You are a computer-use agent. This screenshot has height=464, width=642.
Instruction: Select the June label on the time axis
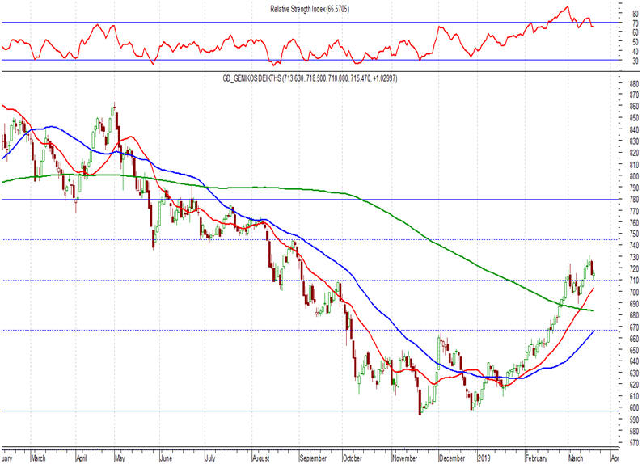[x=167, y=458]
